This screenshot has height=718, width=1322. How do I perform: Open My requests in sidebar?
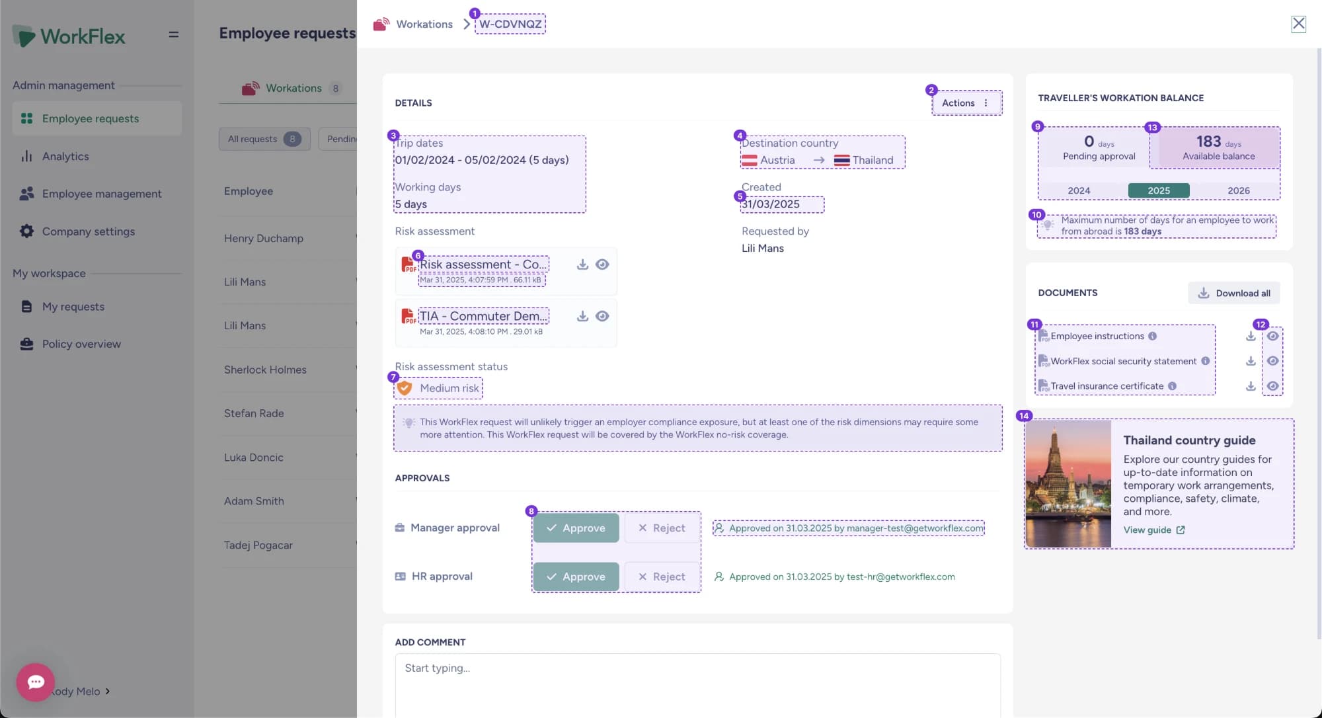[x=97, y=307]
